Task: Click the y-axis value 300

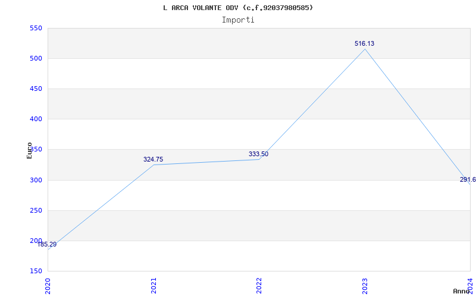Action: [x=36, y=181]
